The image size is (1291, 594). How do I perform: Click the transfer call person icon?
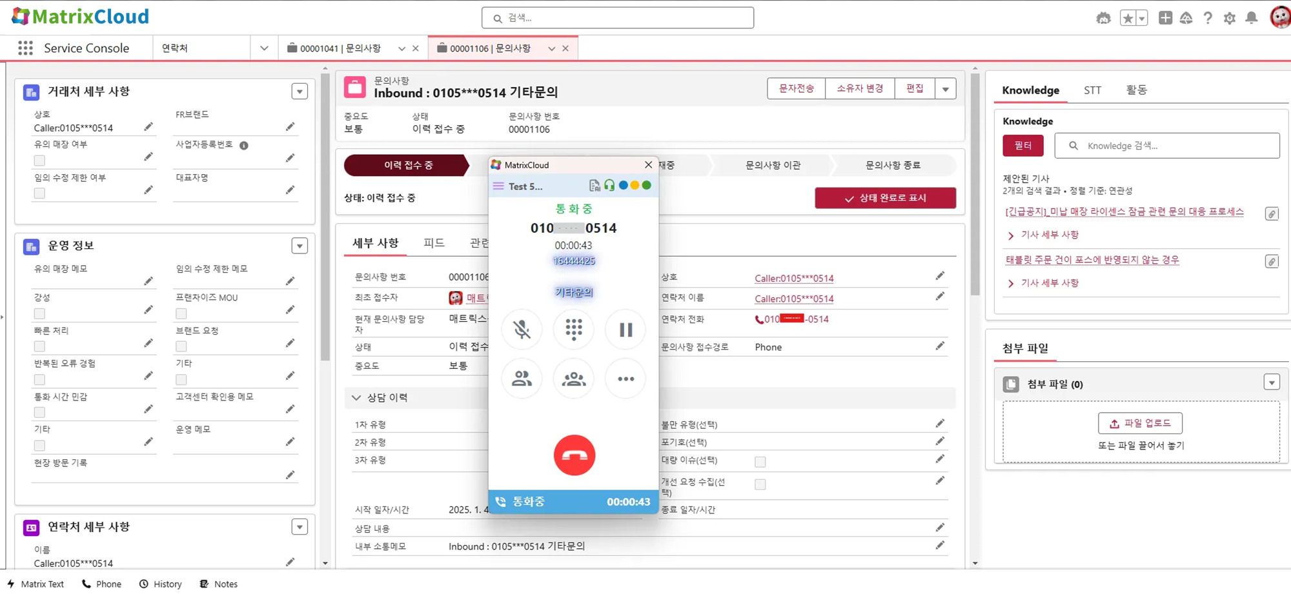[522, 379]
